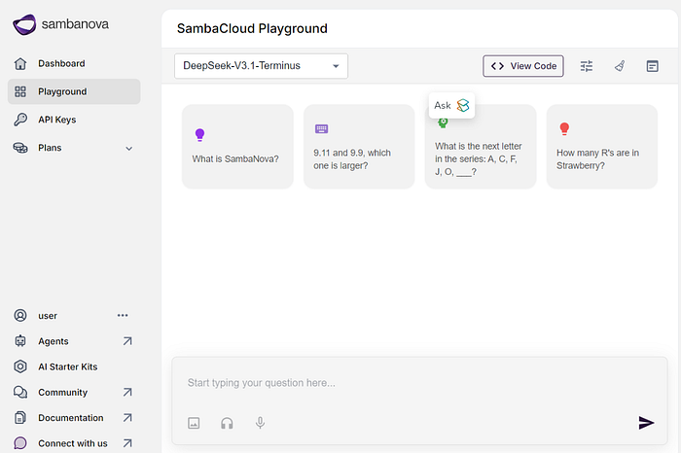Click the user avatar icon
681x453 pixels.
[x=20, y=316]
